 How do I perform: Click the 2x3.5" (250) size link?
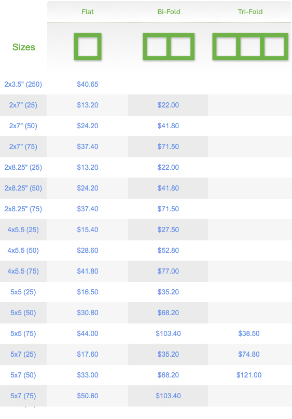(23, 84)
